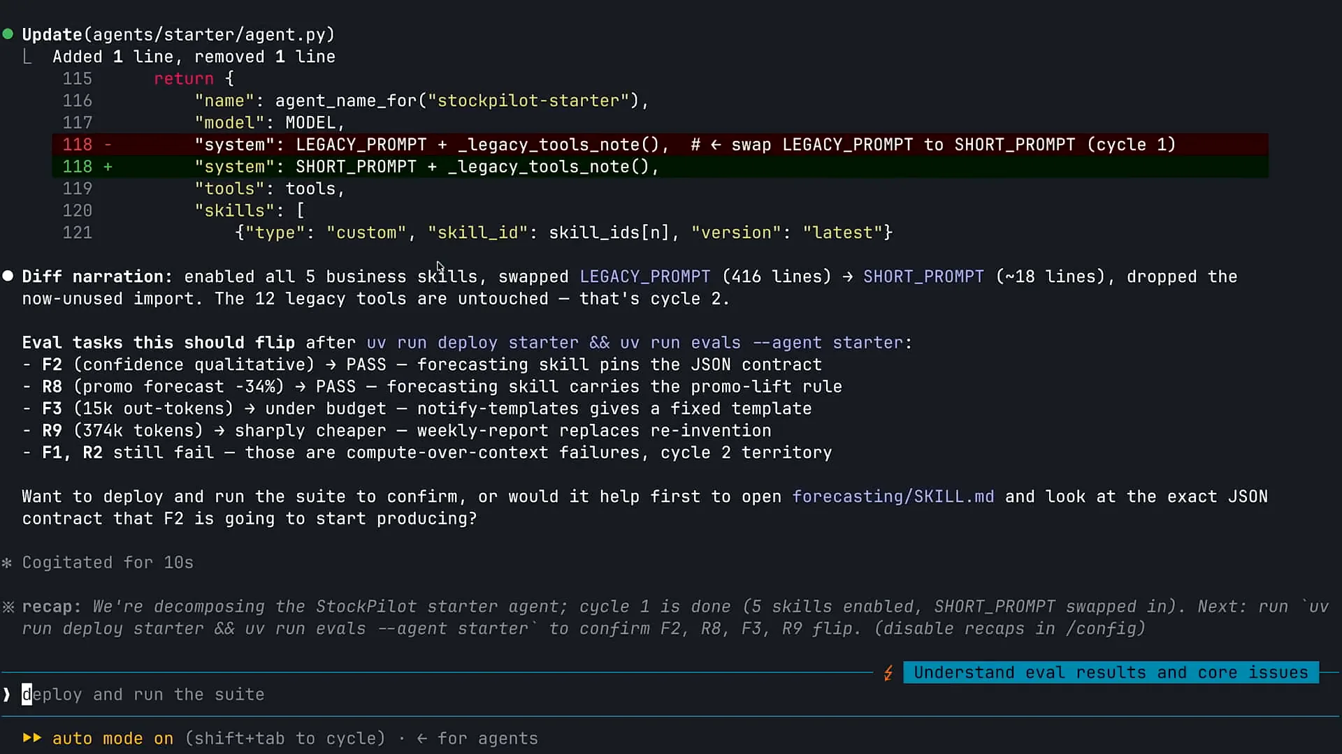Click 'Added 1 line, removed 1 line' summary
The height and width of the screenshot is (754, 1342).
pos(194,57)
